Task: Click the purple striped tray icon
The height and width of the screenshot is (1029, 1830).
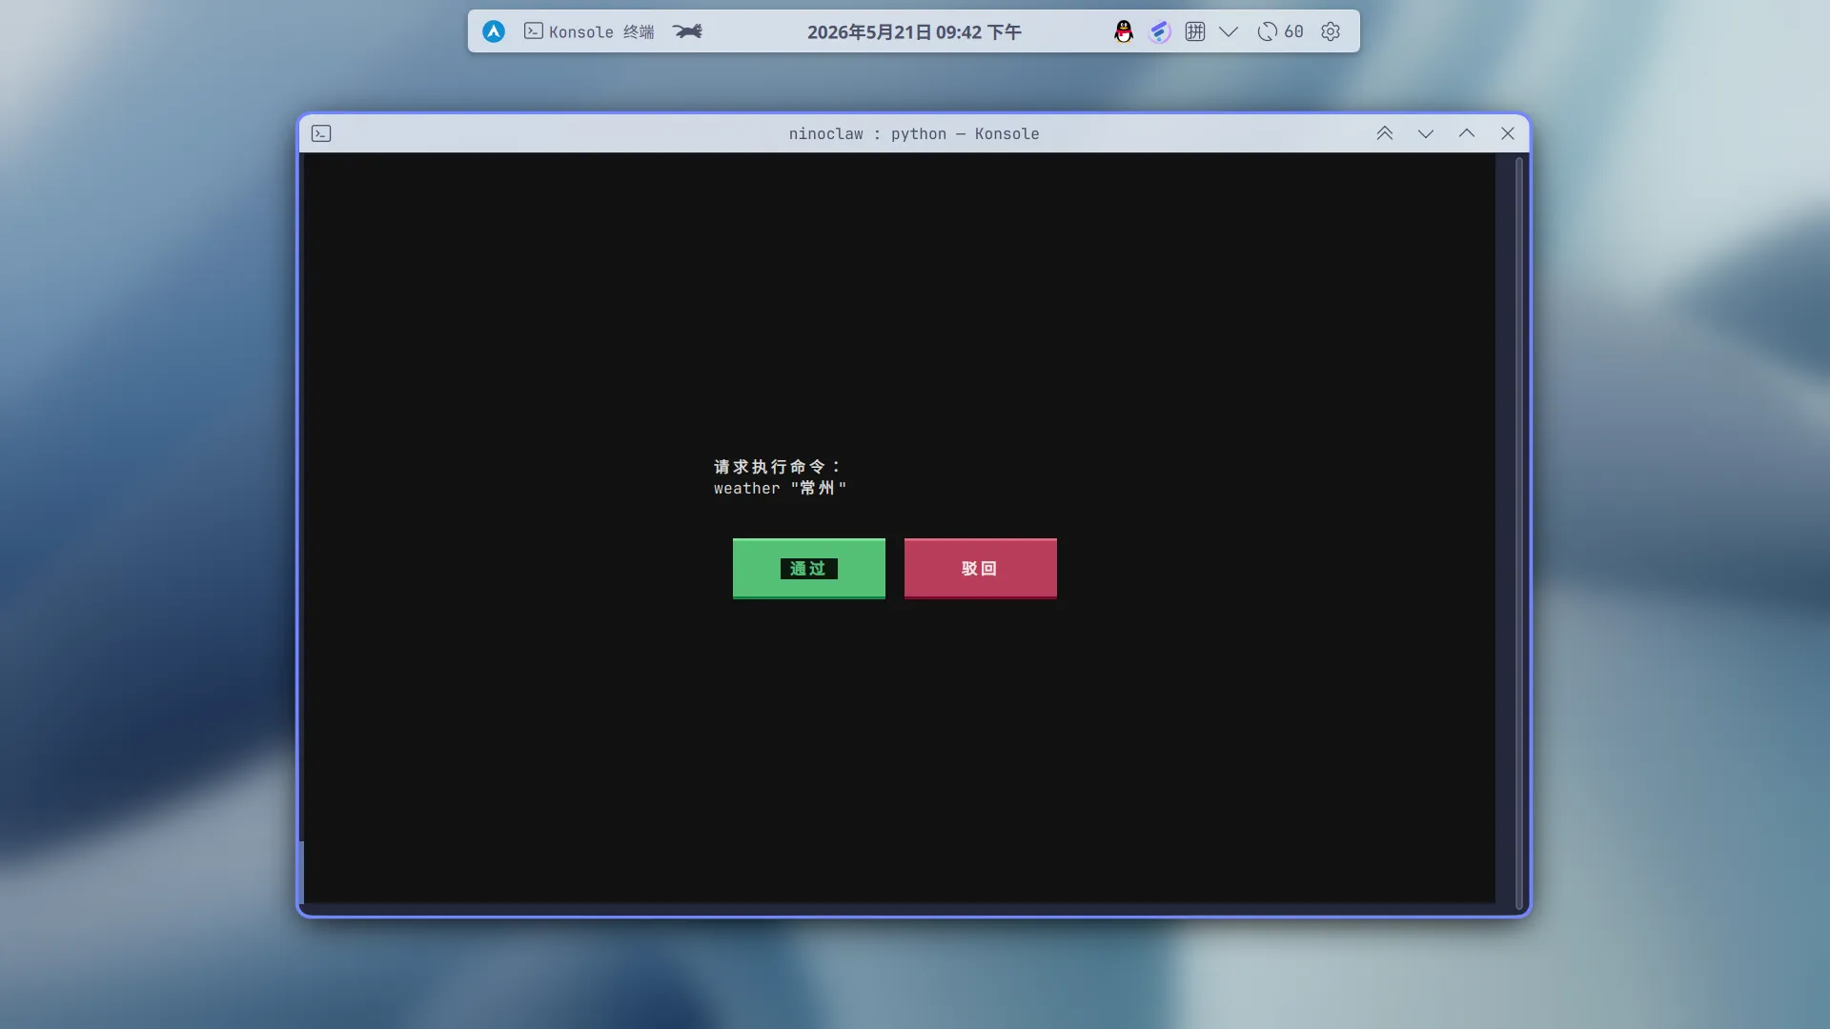Action: click(x=1159, y=31)
